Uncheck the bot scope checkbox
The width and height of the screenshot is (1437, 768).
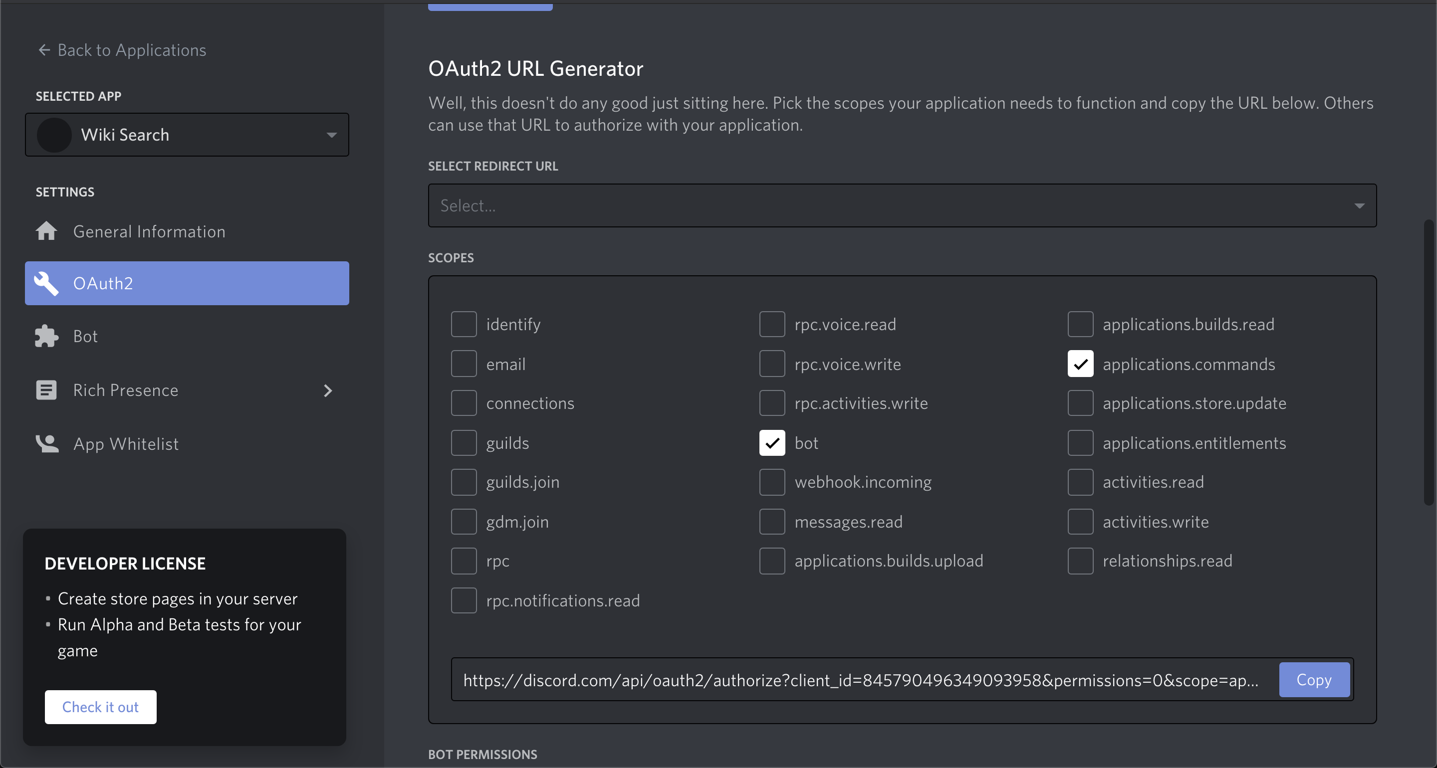772,443
